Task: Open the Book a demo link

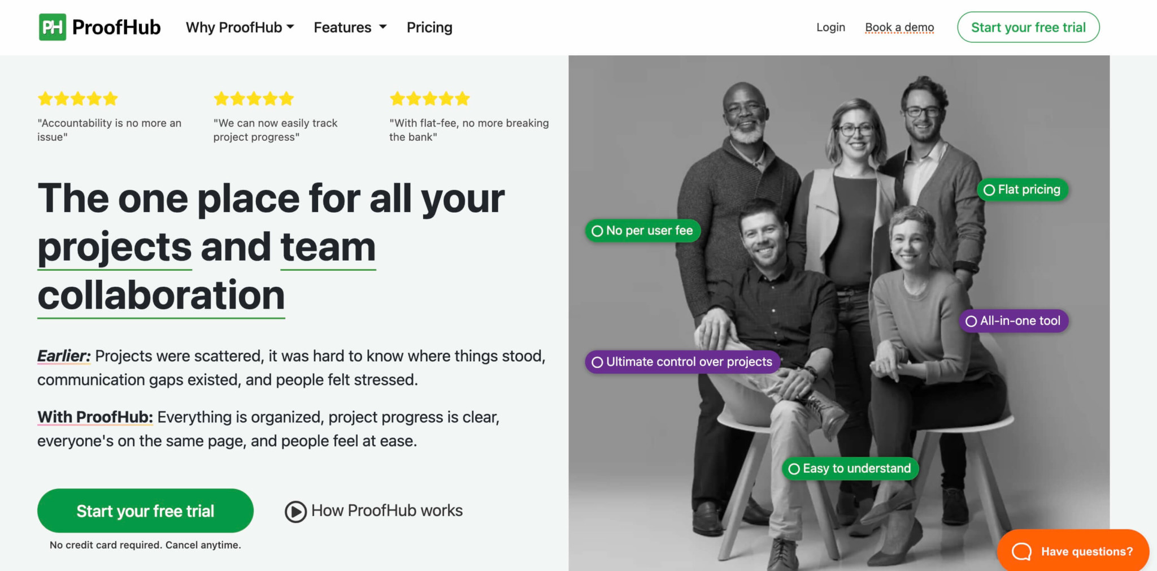Action: pyautogui.click(x=899, y=27)
